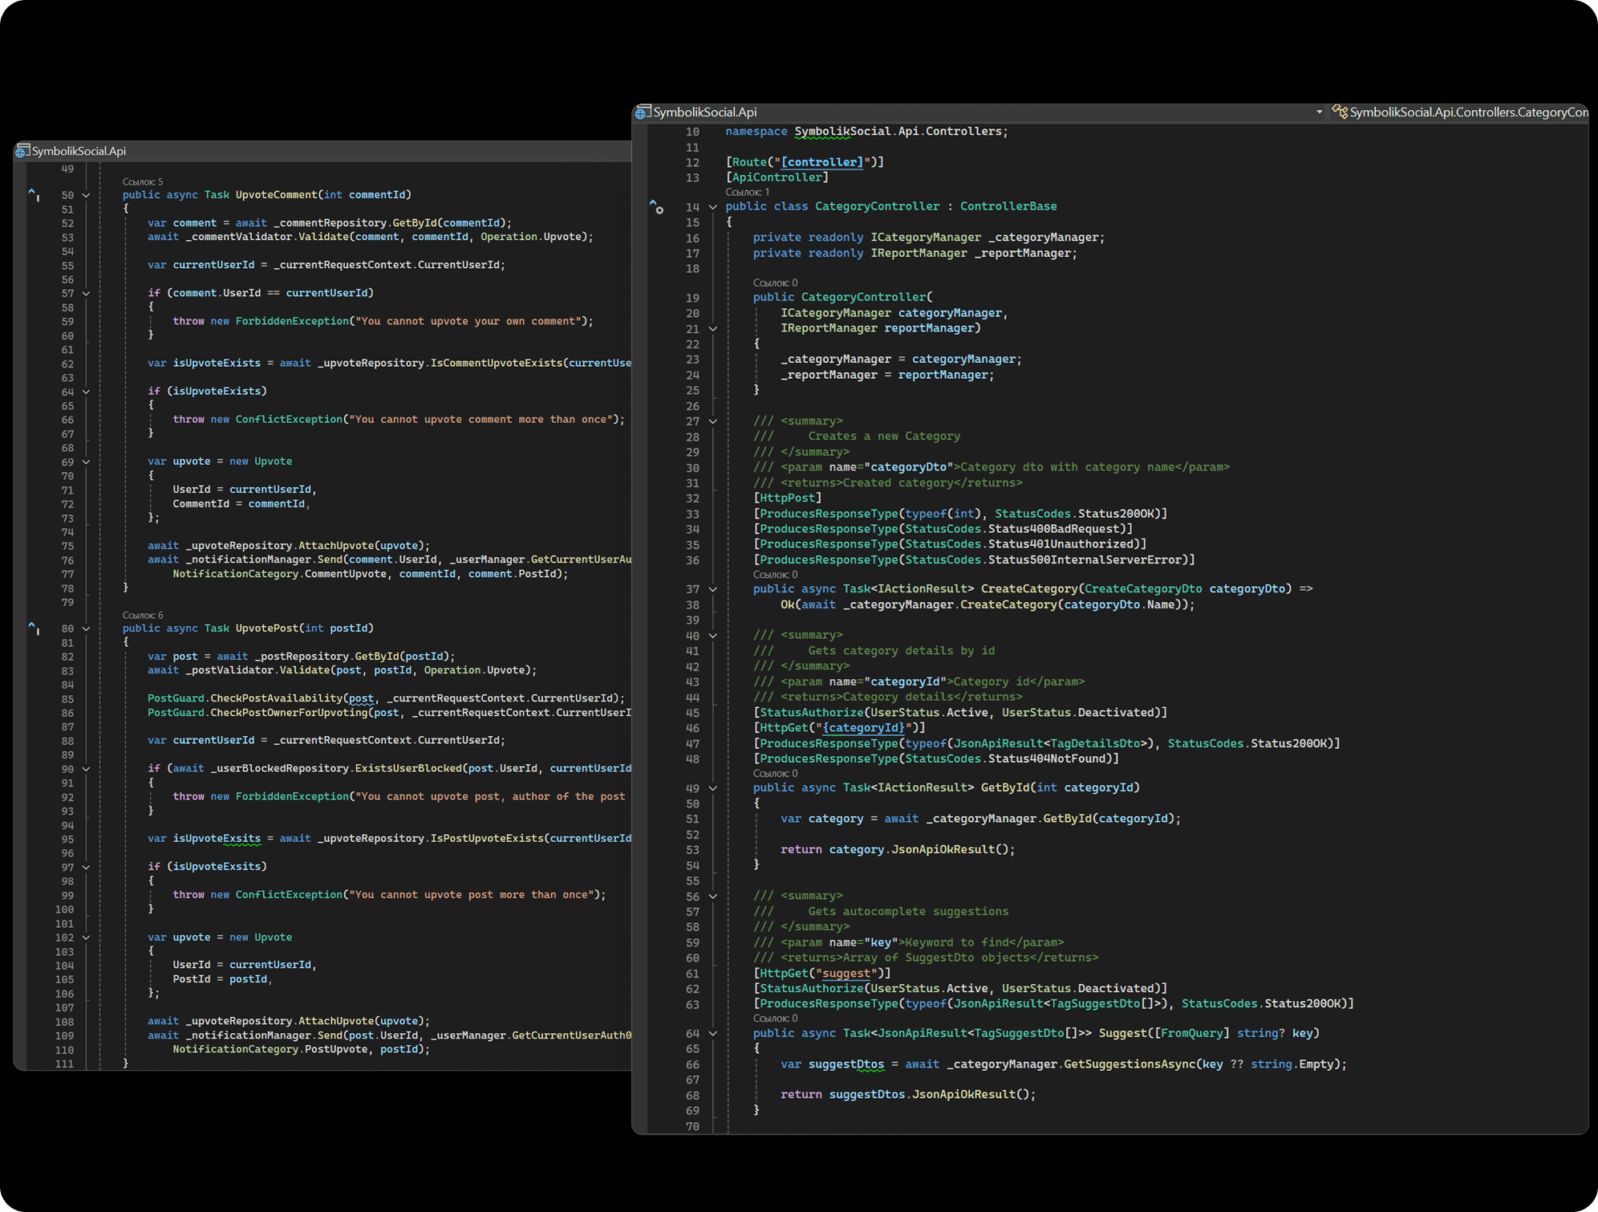Open the SymbolikSocial.Api project combo in left window
1598x1212 pixels.
[x=322, y=151]
